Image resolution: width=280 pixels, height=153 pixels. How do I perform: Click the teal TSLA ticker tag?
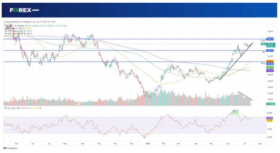263,44
